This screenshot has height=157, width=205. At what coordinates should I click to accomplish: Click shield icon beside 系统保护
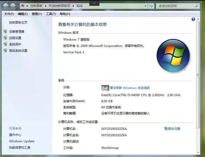tap(5, 44)
